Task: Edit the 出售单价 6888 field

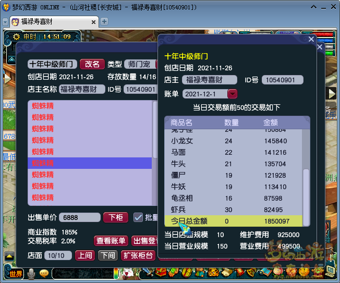Action: [x=80, y=217]
